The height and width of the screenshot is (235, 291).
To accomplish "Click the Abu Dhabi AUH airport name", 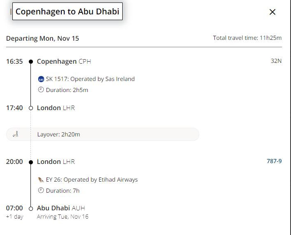I will point(61,208).
